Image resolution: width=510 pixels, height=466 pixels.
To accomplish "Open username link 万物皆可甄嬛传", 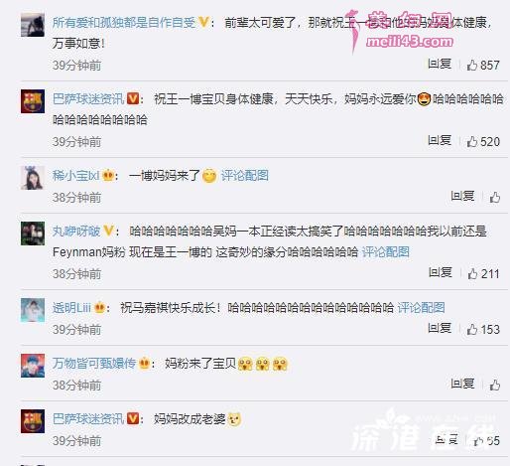I will point(94,364).
